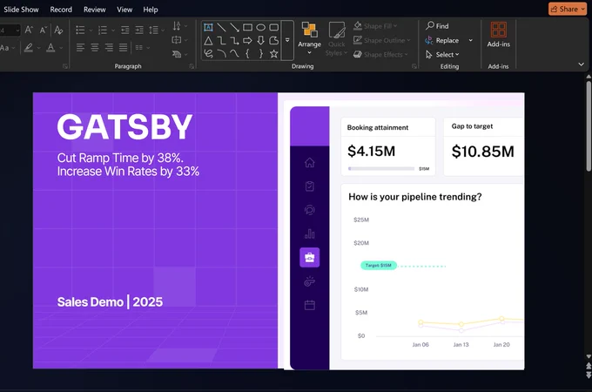Select the straight Line shape
This screenshot has width=592, height=392.
222,27
